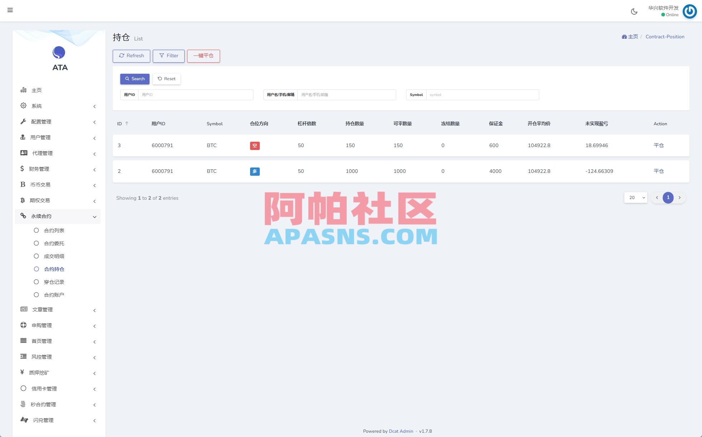Click the 期权交易 Bitcoin icon
702x437 pixels.
(23, 200)
